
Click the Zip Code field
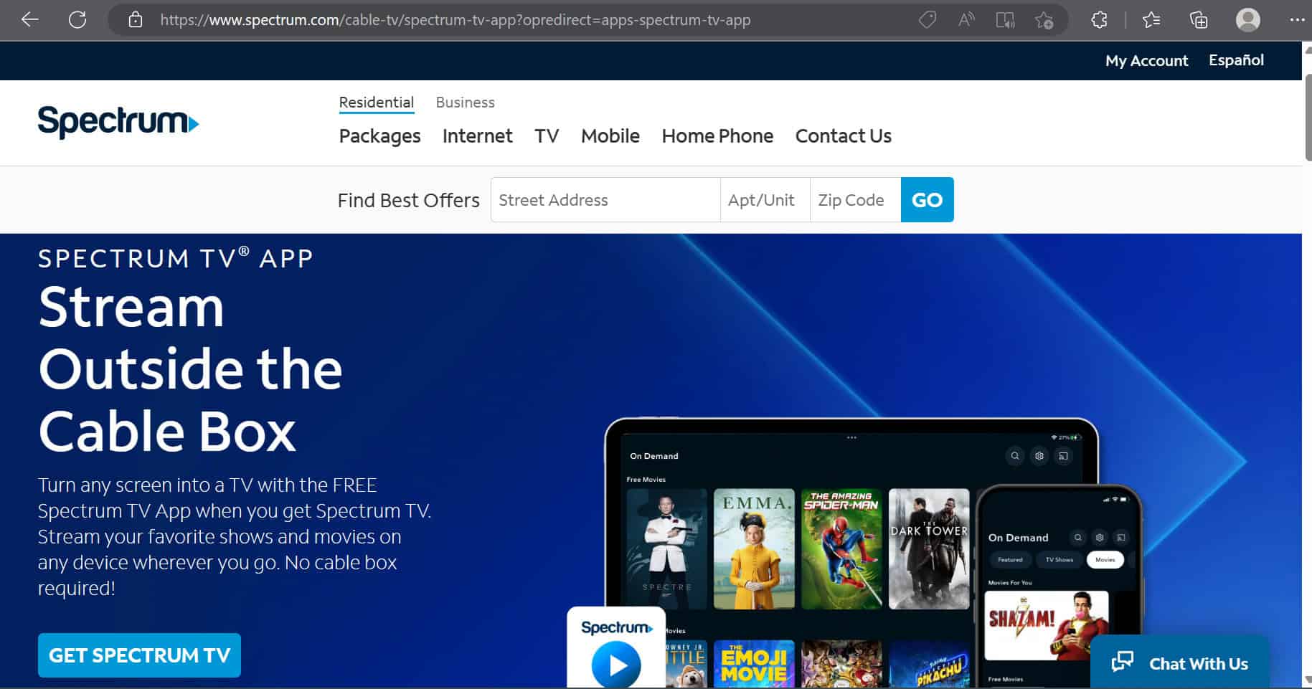click(856, 200)
